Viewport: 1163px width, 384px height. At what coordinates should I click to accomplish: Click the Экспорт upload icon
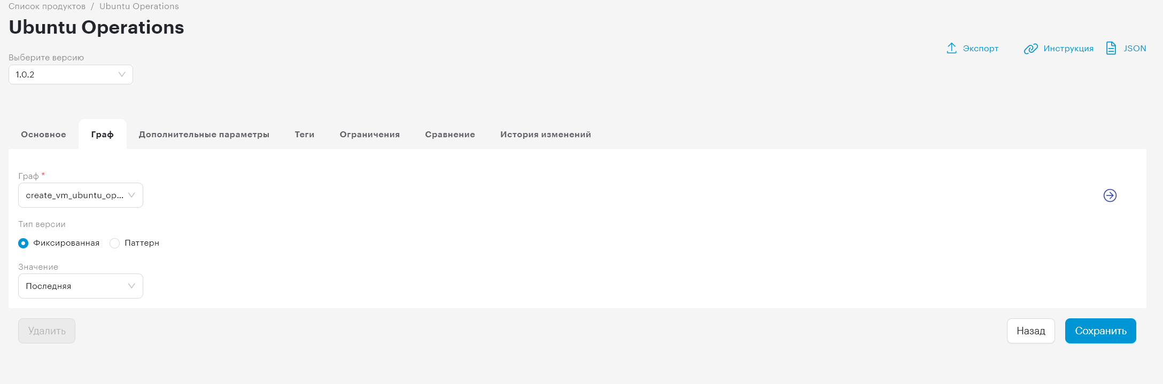click(x=951, y=48)
